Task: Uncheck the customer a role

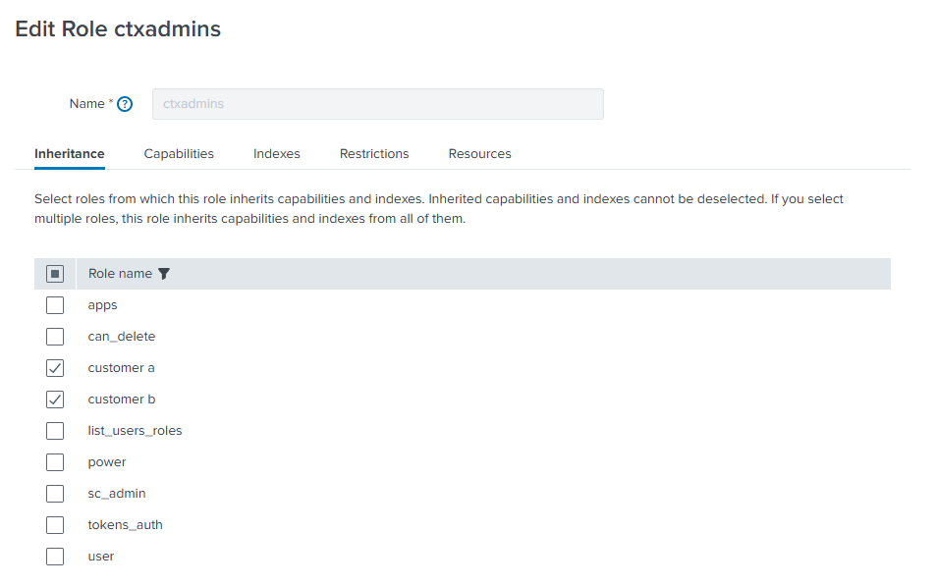Action: tap(55, 368)
